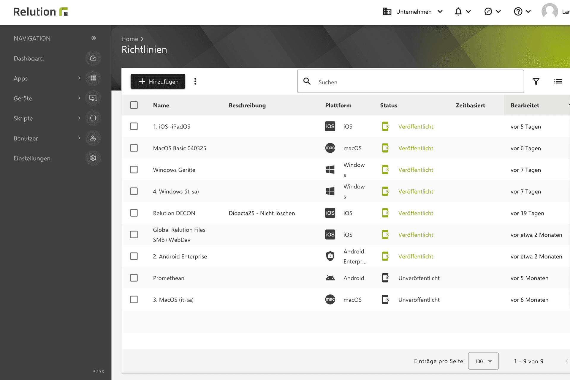Expand the Apps submenu arrow
The height and width of the screenshot is (380, 570).
pyautogui.click(x=79, y=78)
